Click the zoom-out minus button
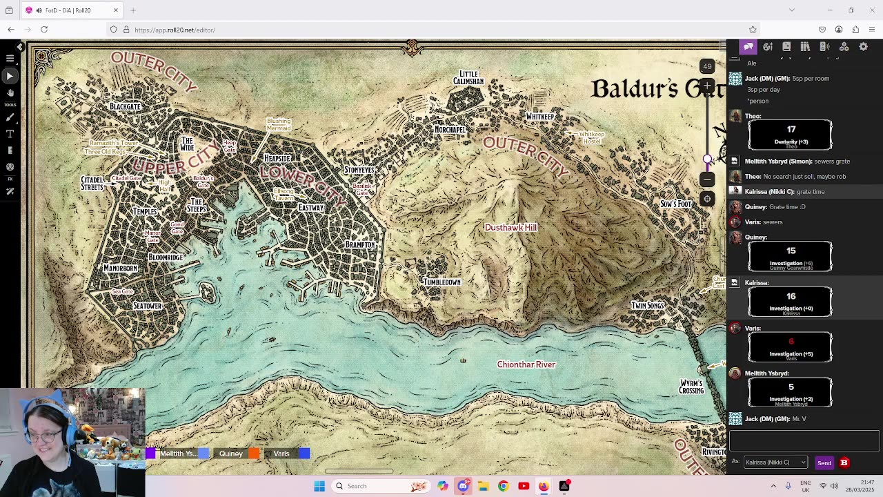 pos(707,179)
